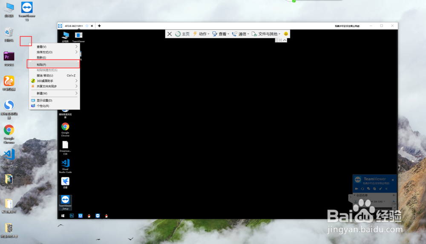
Task: Expand the TeamViewer panel side arrow
Action: tap(351, 197)
